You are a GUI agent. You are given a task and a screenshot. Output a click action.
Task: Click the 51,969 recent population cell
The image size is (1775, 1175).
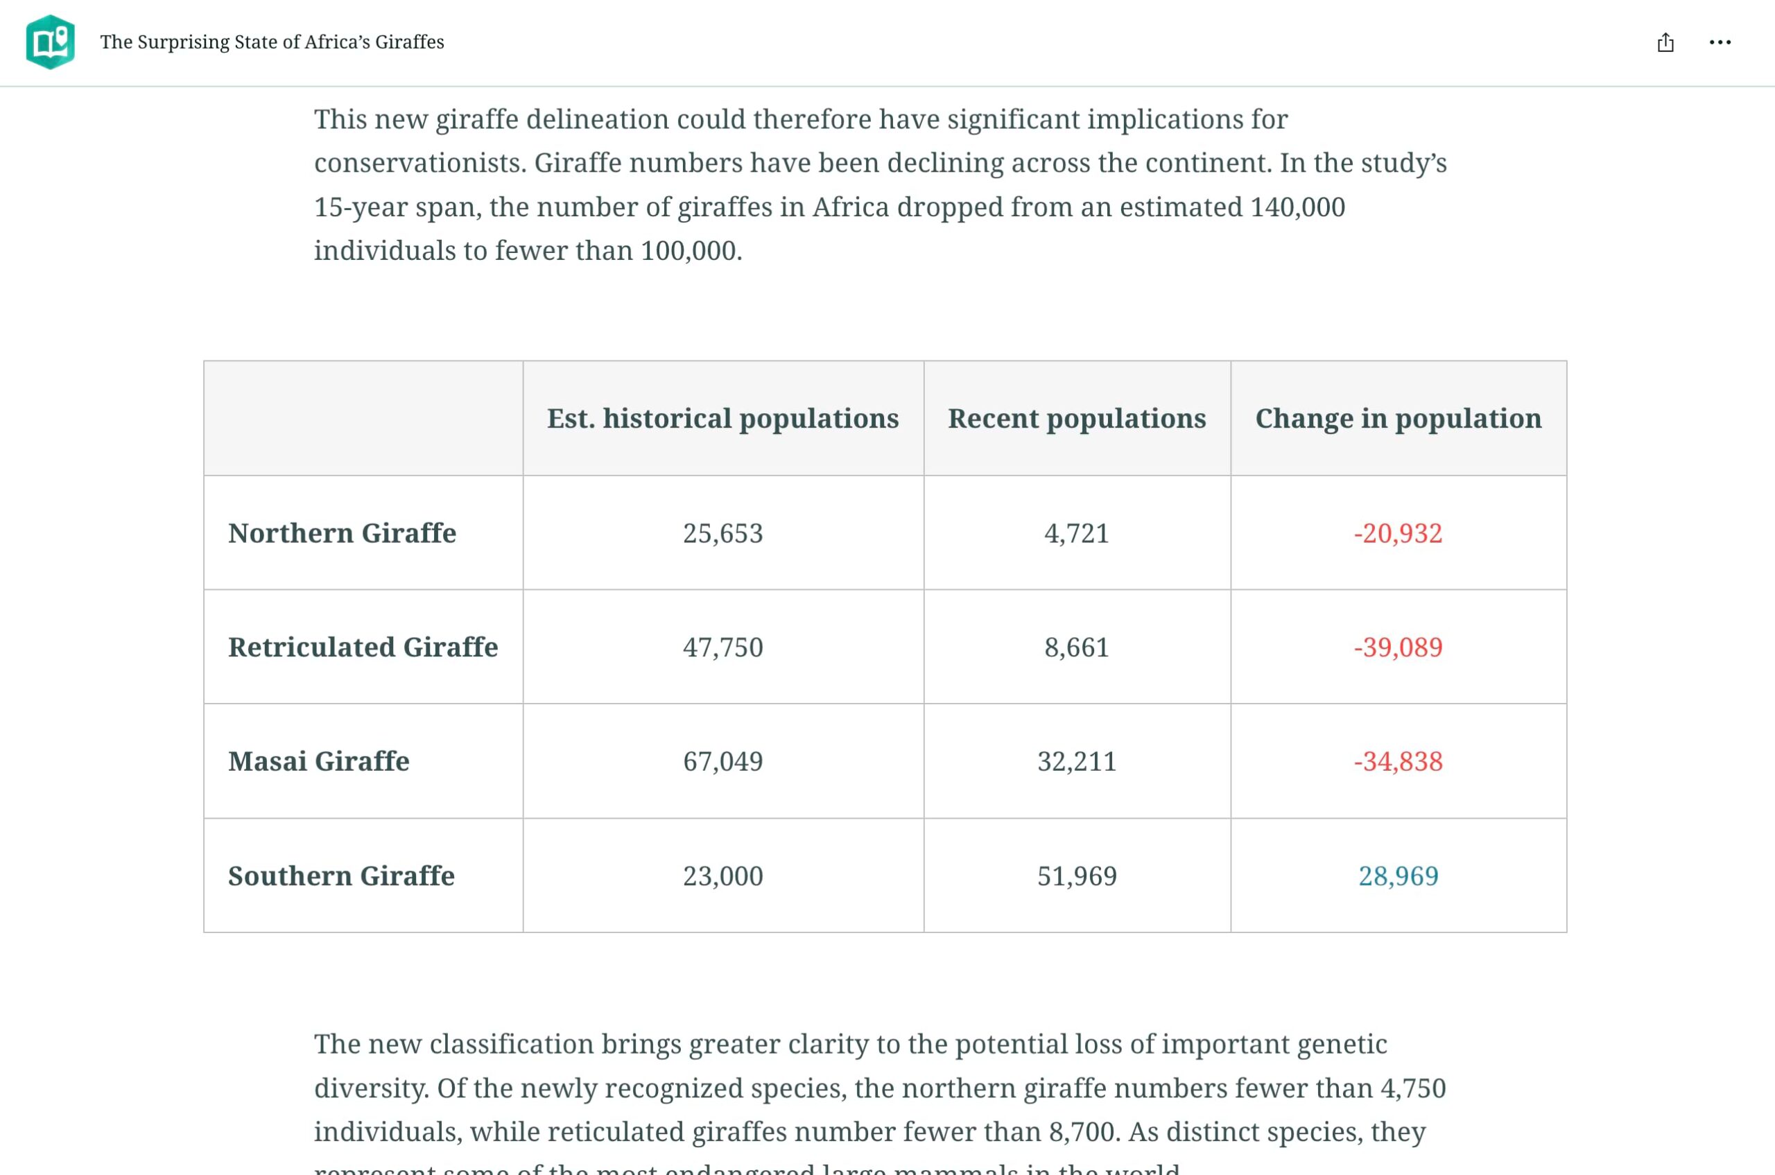(x=1076, y=876)
